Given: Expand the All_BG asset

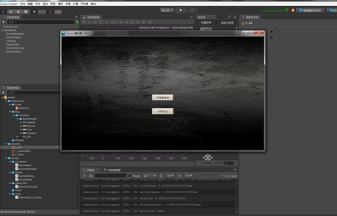Looking at the screenshot, I should (18, 137).
